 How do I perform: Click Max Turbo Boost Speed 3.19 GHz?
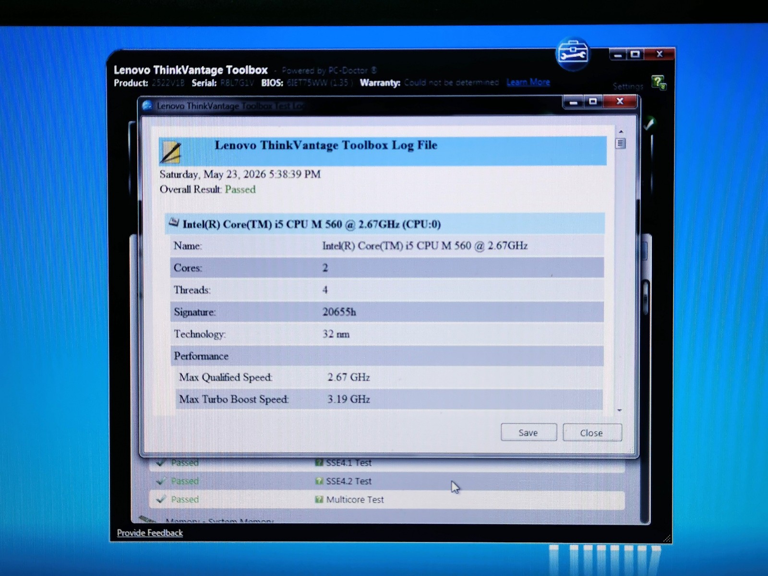point(348,399)
